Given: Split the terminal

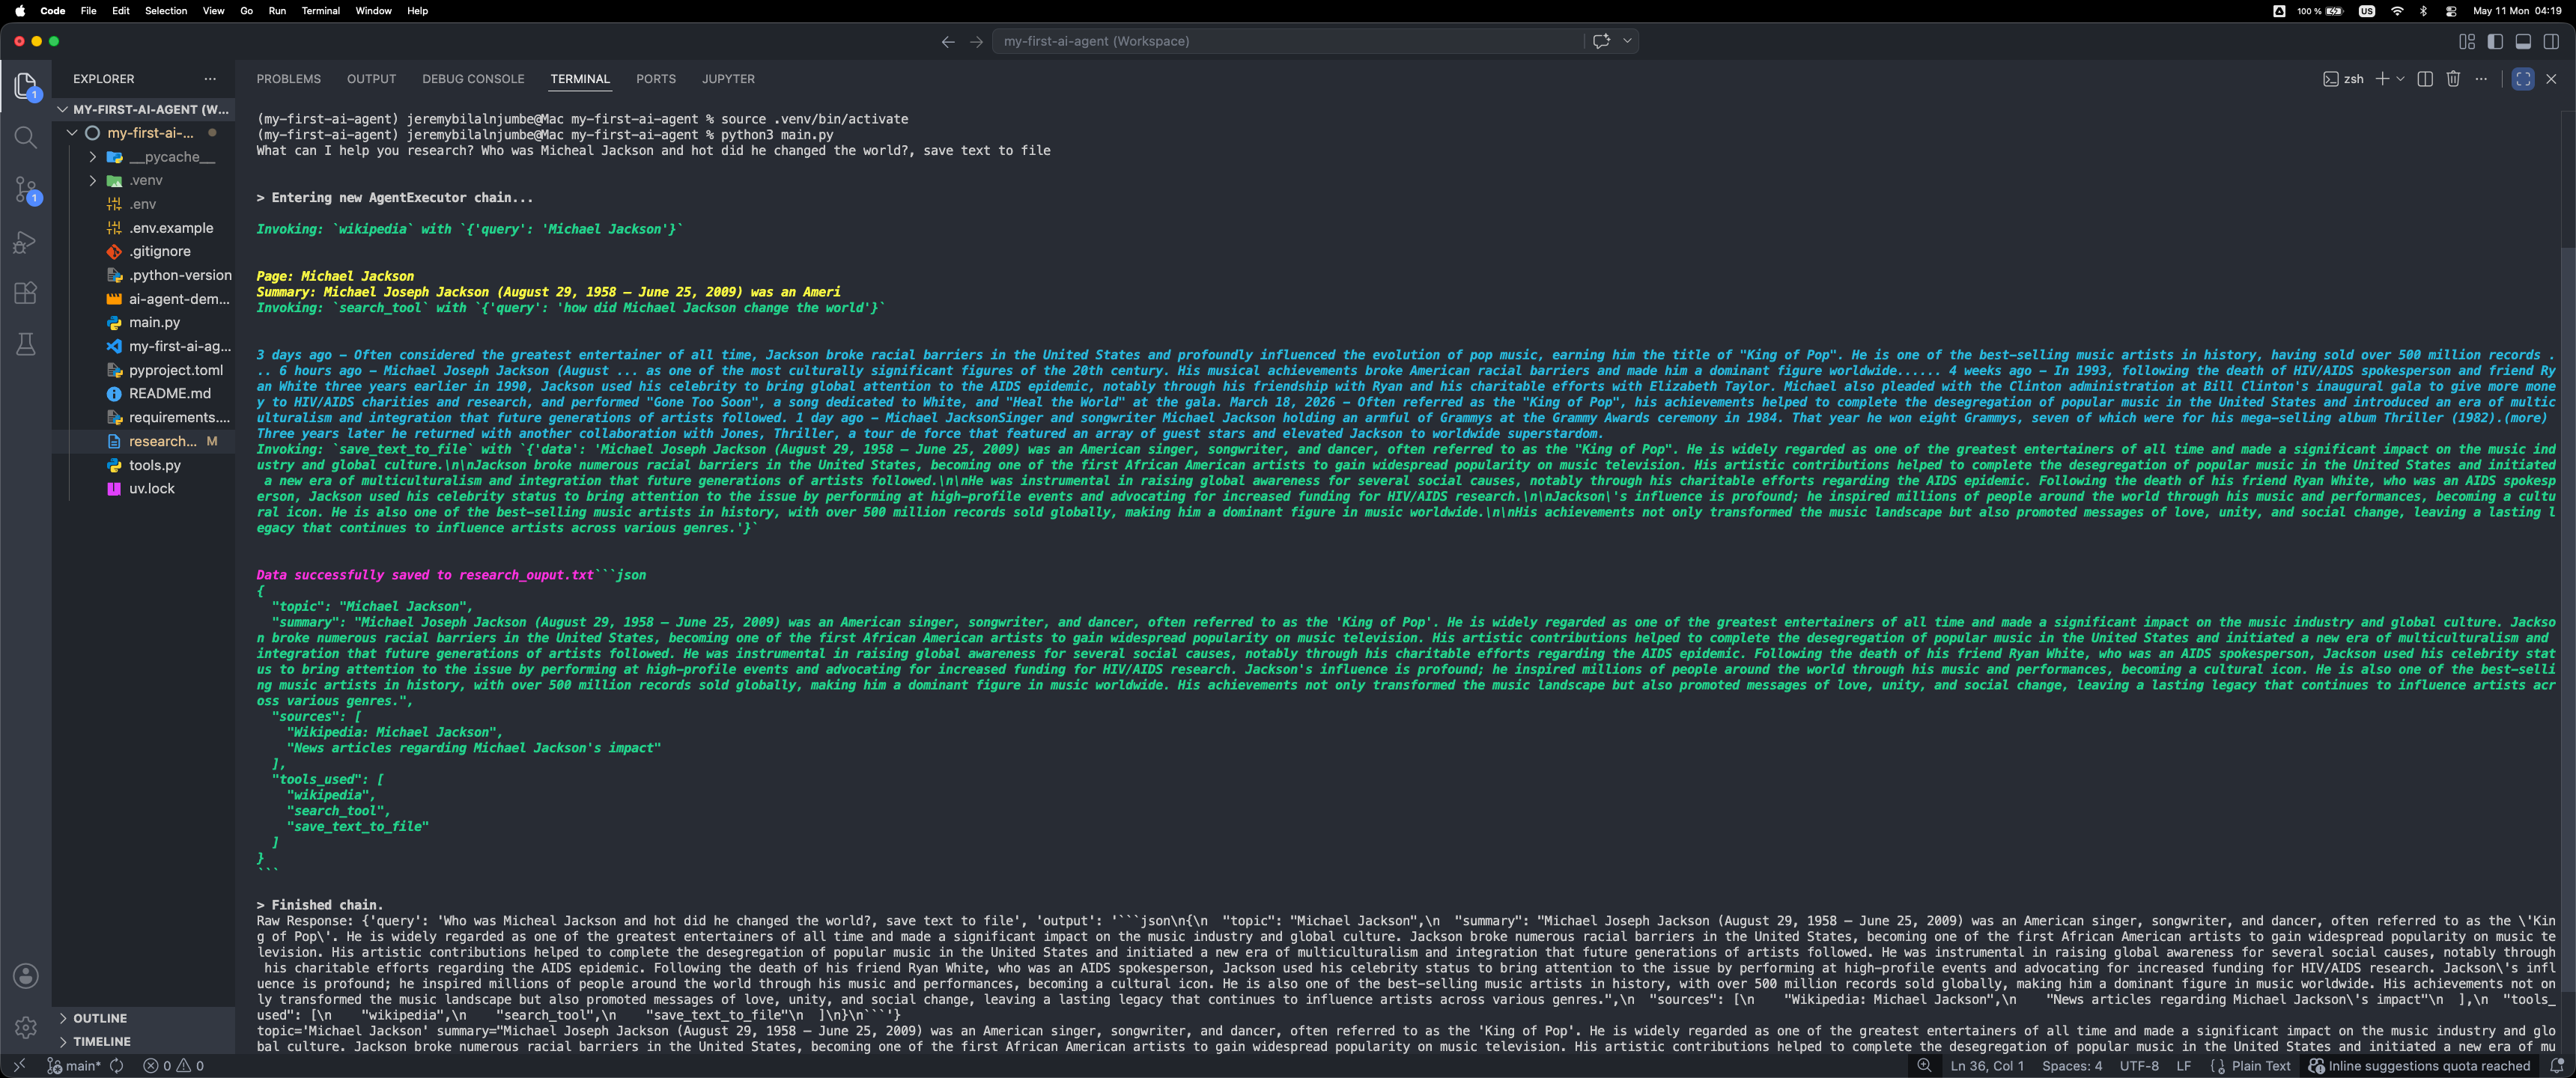Looking at the screenshot, I should coord(2425,79).
